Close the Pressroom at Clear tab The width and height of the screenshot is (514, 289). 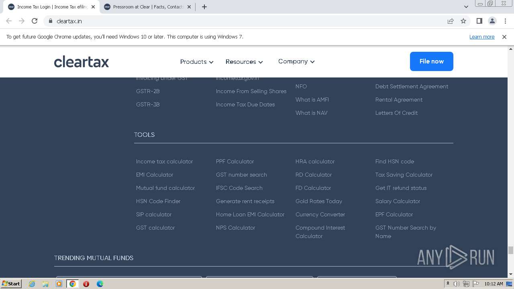coord(189,7)
